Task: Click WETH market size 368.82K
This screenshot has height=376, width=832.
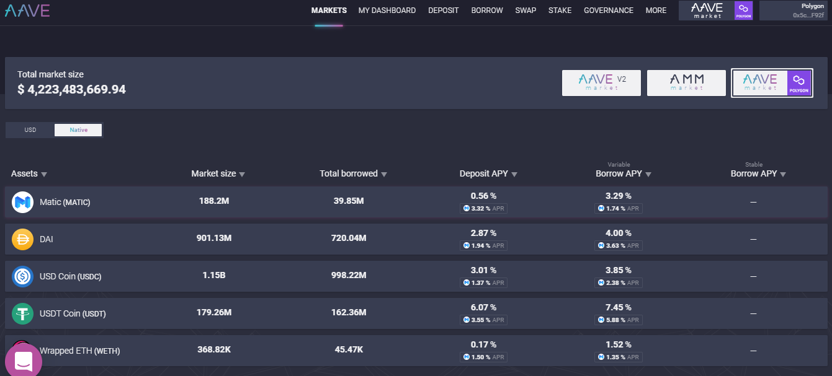Action: 214,350
